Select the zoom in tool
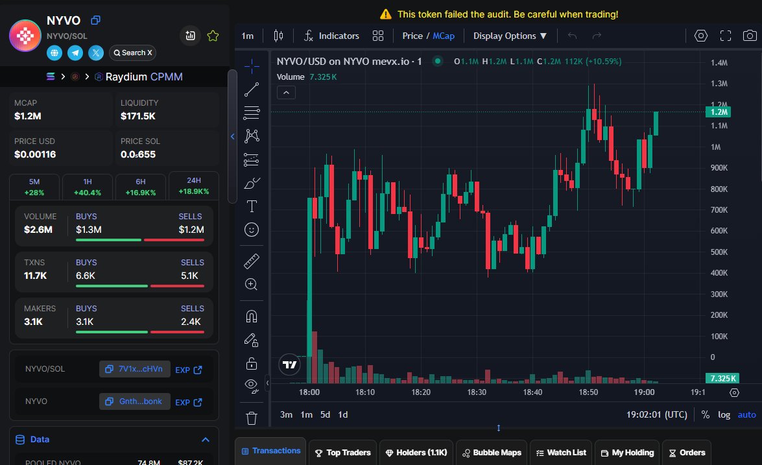This screenshot has width=762, height=465. (x=251, y=284)
